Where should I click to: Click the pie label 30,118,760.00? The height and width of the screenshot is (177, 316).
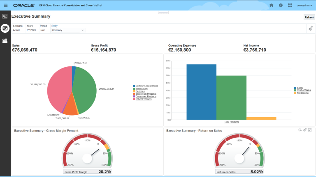pos(38,84)
